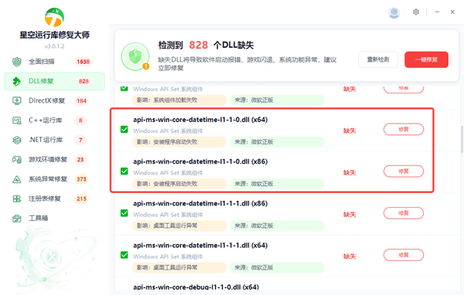Screen dimensions: 464x295
Task: Go to 系统异常修复 section
Action: pos(54,179)
